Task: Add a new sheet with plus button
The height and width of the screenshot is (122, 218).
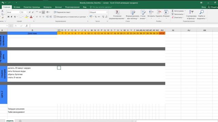Action: point(20,121)
